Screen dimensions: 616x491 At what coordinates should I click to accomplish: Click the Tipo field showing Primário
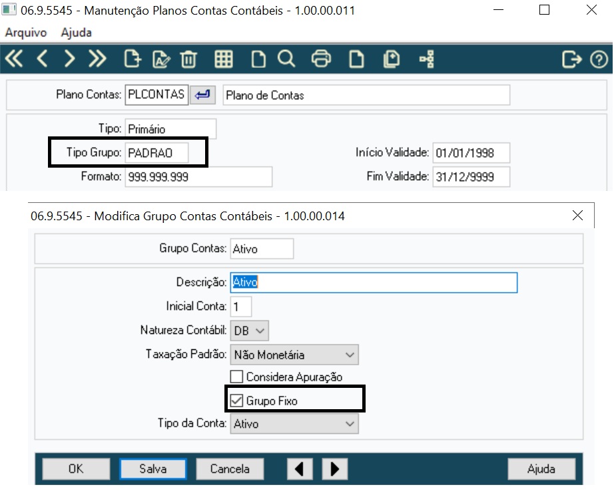pos(170,128)
